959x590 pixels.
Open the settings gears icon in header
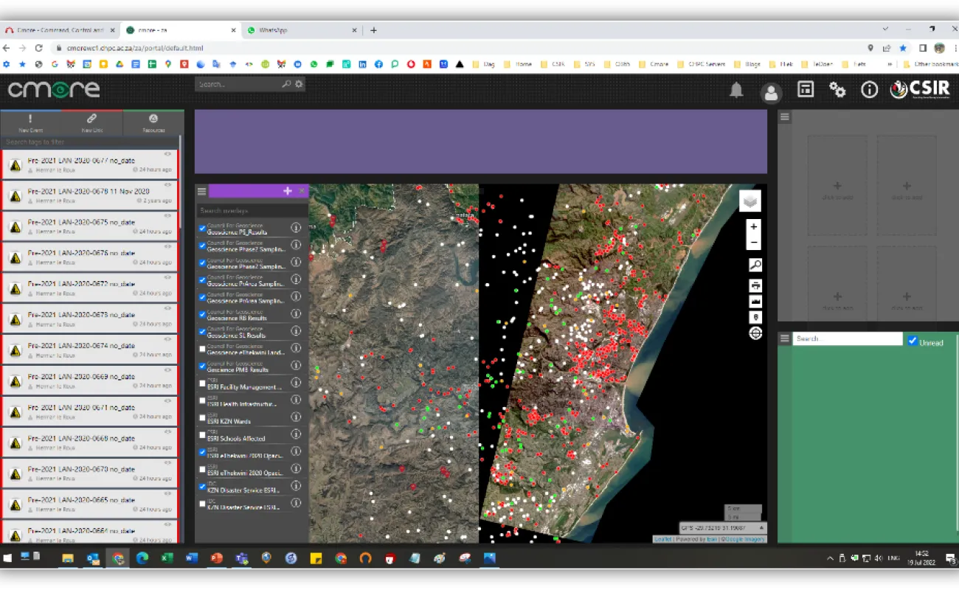tap(837, 90)
